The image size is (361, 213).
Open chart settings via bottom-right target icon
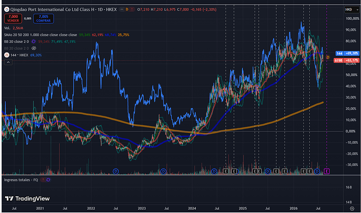point(352,209)
